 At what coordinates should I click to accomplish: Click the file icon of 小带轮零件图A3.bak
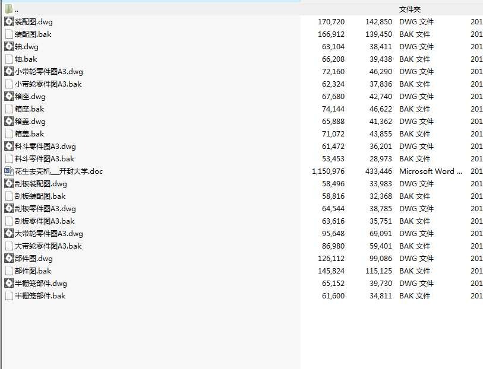click(x=9, y=84)
